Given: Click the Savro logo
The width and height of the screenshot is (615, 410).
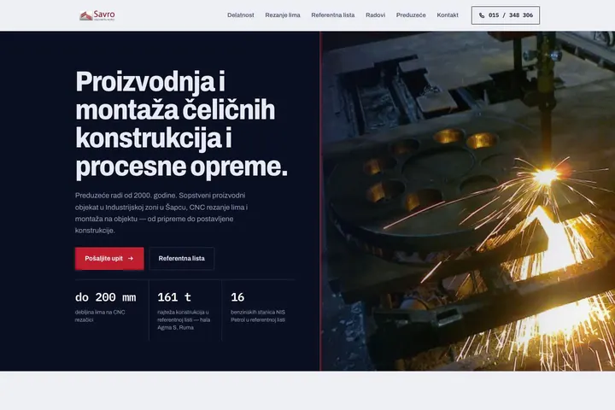Looking at the screenshot, I should tap(97, 15).
